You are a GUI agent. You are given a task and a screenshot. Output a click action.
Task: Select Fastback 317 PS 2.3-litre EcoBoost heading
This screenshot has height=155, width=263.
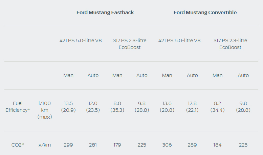click(x=130, y=44)
